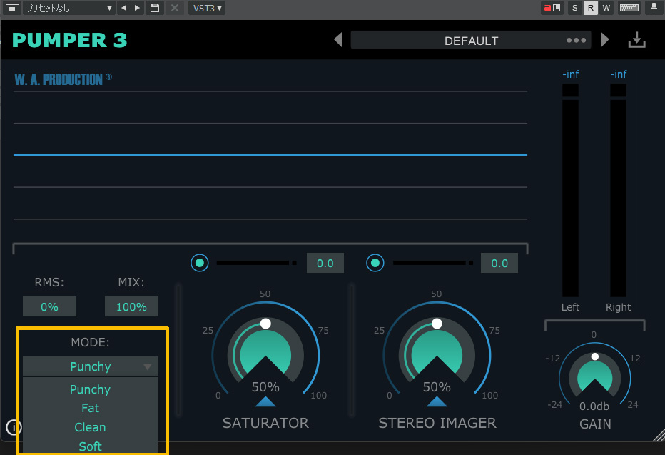Toggle the Saturator power button

click(200, 263)
